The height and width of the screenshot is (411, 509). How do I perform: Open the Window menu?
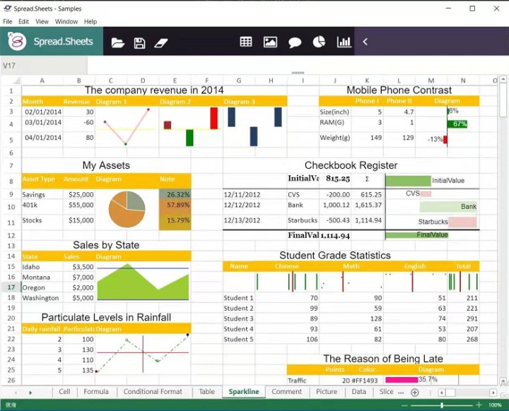pos(66,21)
